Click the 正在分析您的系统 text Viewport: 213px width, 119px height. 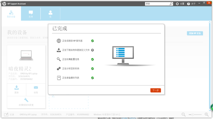71,69
